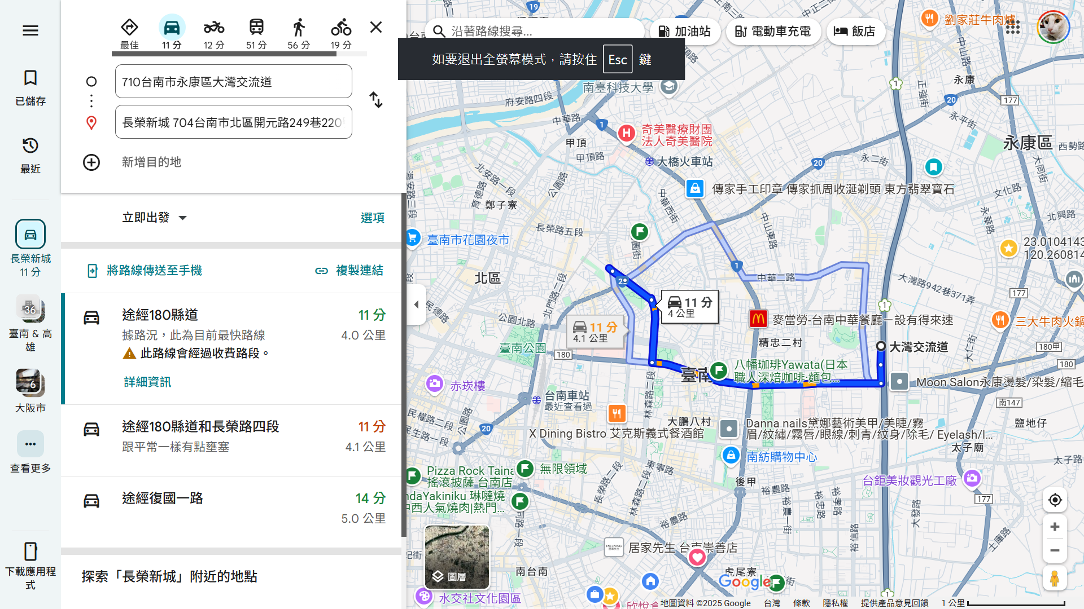Image resolution: width=1084 pixels, height=609 pixels.
Task: Zoom in the map with plus
Action: click(1055, 527)
